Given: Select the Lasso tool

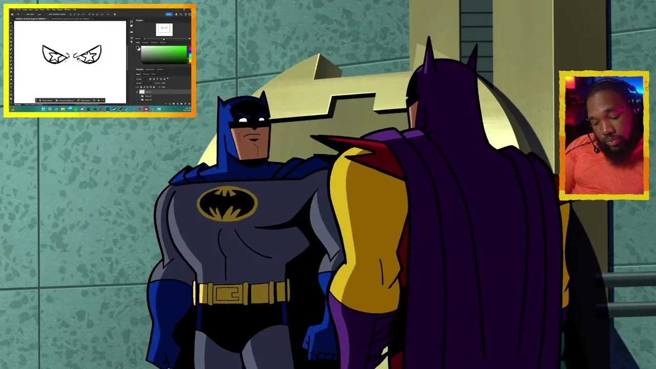Looking at the screenshot, I should point(11,30).
